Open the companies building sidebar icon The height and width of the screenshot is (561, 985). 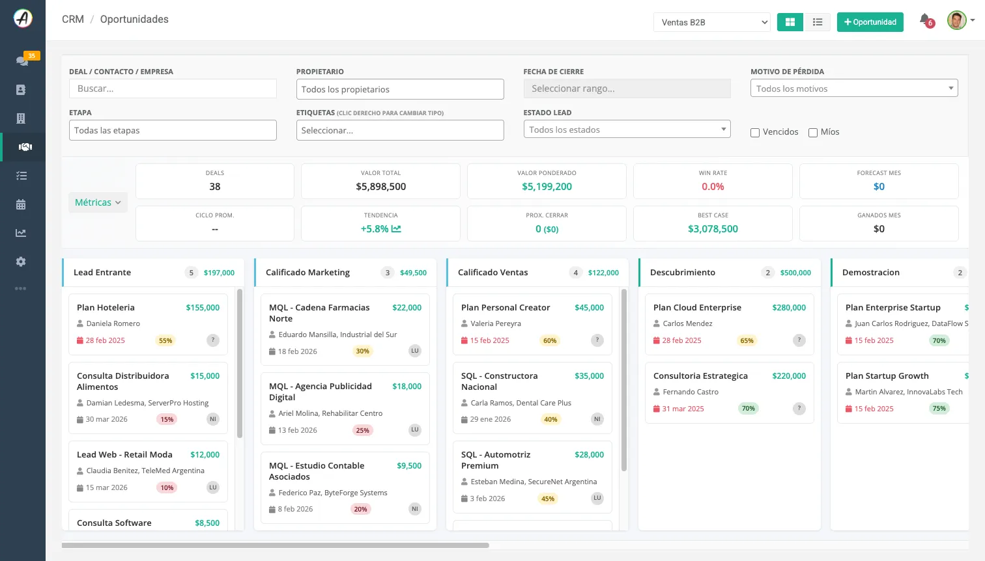[x=21, y=118]
